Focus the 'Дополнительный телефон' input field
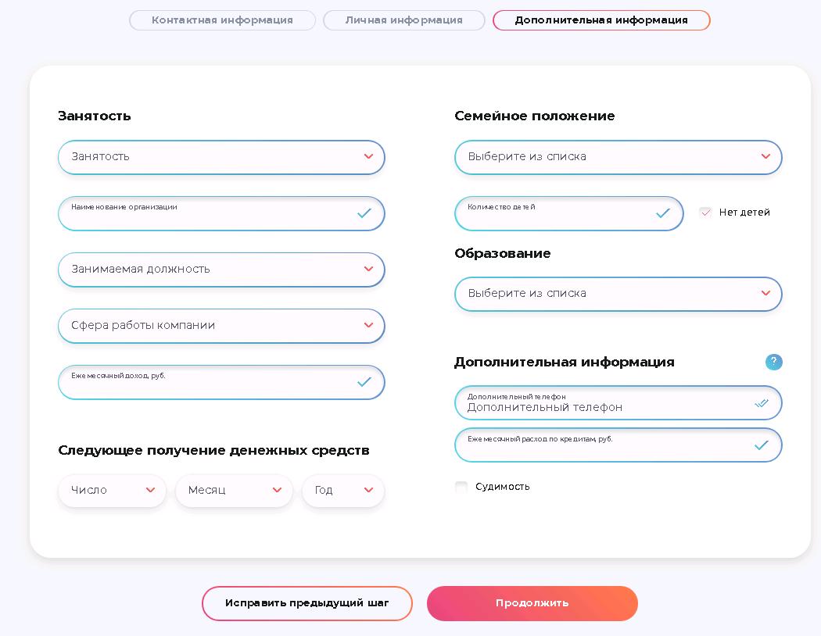821x636 pixels. click(602, 406)
